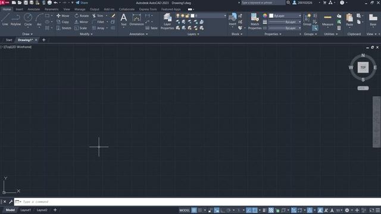
Task: Click the keyword search box
Action: pos(263,2)
